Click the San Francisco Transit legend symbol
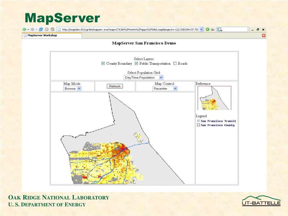The width and height of the screenshot is (288, 216). tap(198, 121)
